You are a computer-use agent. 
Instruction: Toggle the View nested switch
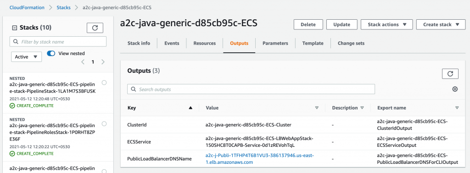pos(51,53)
